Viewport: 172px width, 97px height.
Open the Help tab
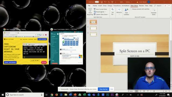(x=151, y=6)
